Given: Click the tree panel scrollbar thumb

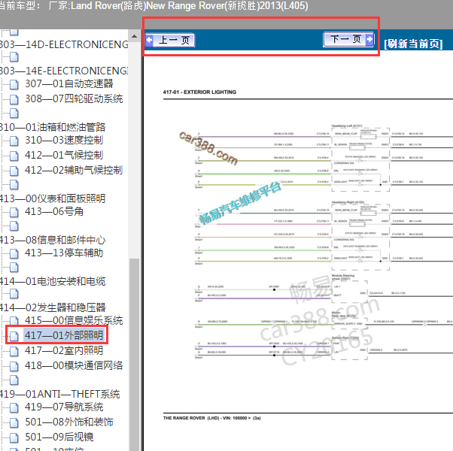Looking at the screenshot, I should click(134, 354).
